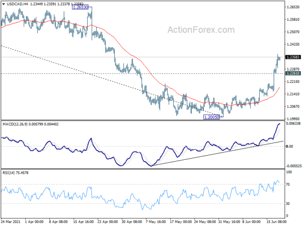Click the 1.26530 high price label

click(80, 8)
